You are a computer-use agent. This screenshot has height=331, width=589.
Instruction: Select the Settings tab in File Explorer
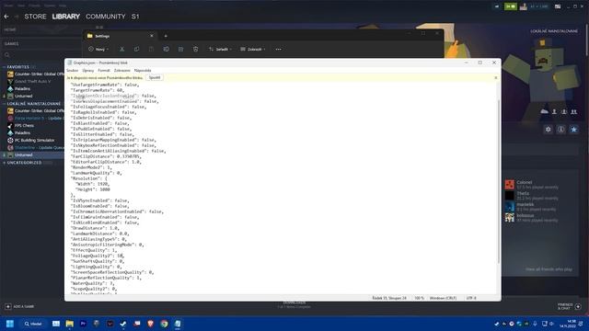120,36
